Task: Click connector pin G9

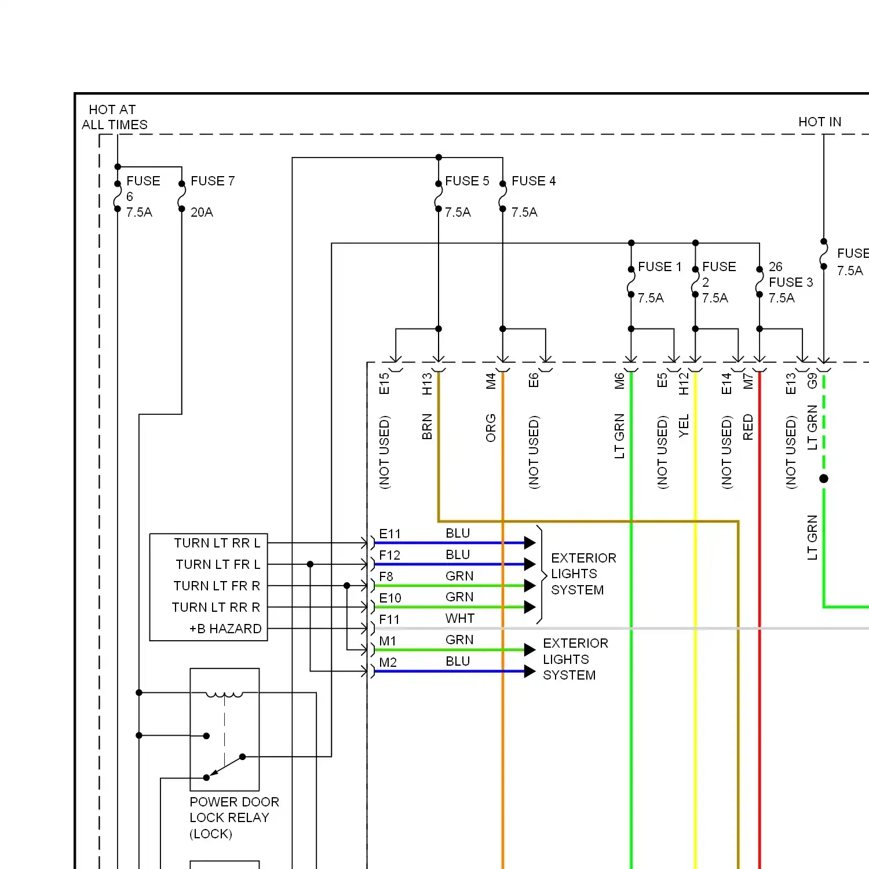Action: click(812, 381)
